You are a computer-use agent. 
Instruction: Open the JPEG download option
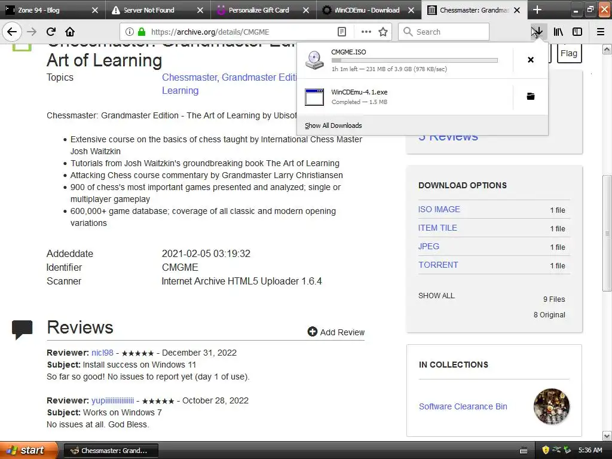(x=429, y=246)
